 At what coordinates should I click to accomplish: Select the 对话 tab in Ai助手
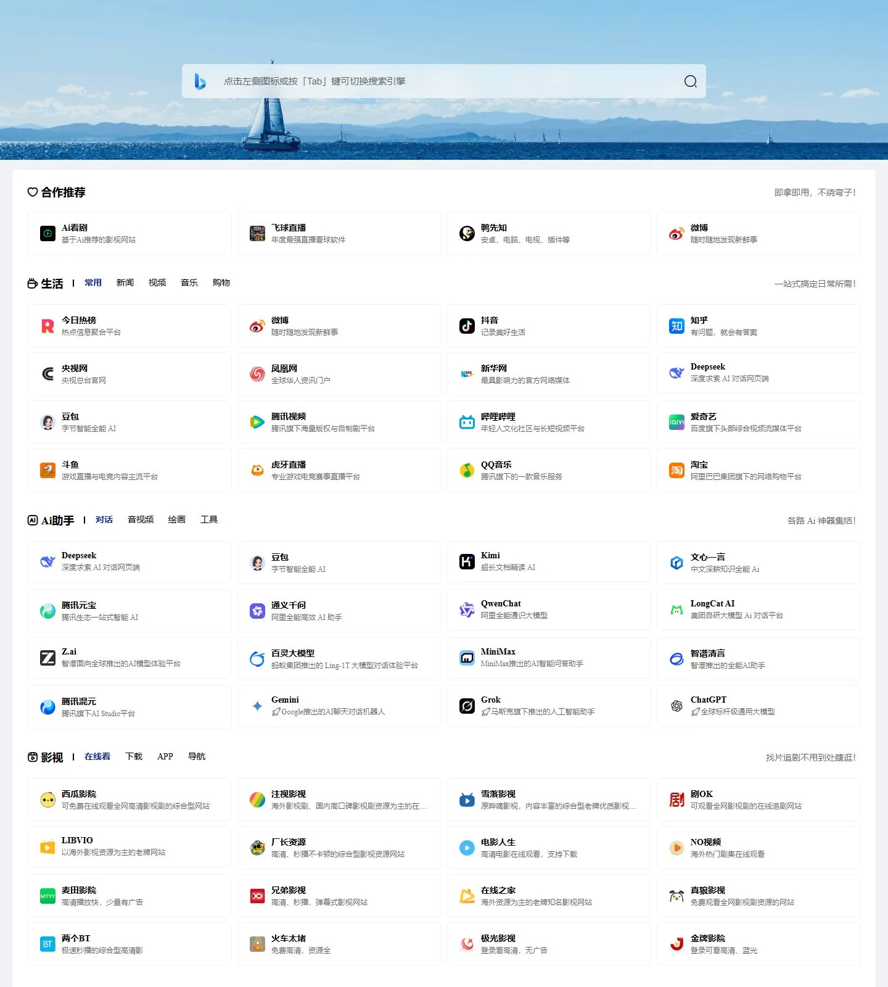pyautogui.click(x=104, y=519)
